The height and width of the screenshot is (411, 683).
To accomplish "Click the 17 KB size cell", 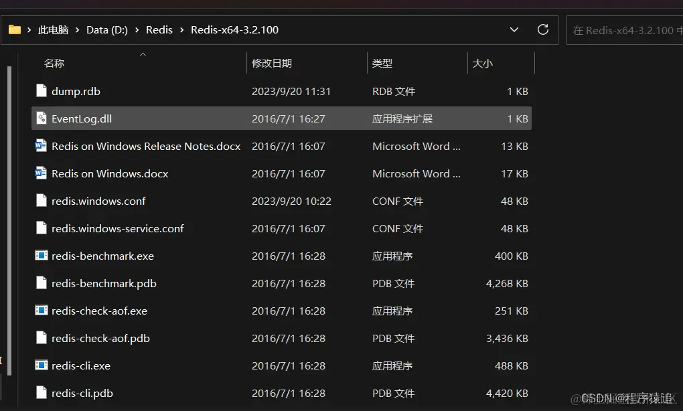I will (514, 174).
